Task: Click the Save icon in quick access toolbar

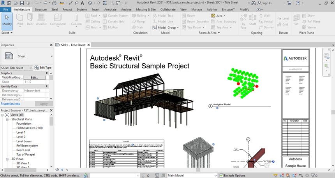Action: pos(22,3)
